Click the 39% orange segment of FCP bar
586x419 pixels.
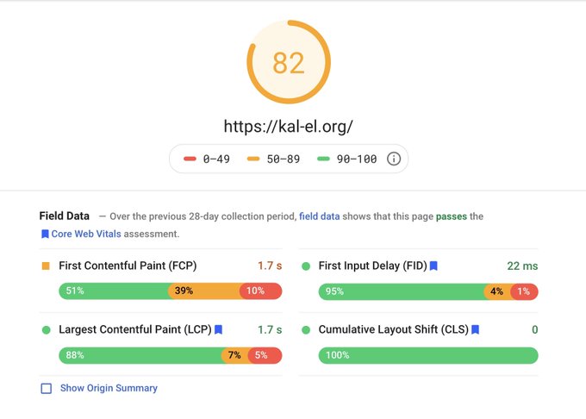[x=205, y=291]
